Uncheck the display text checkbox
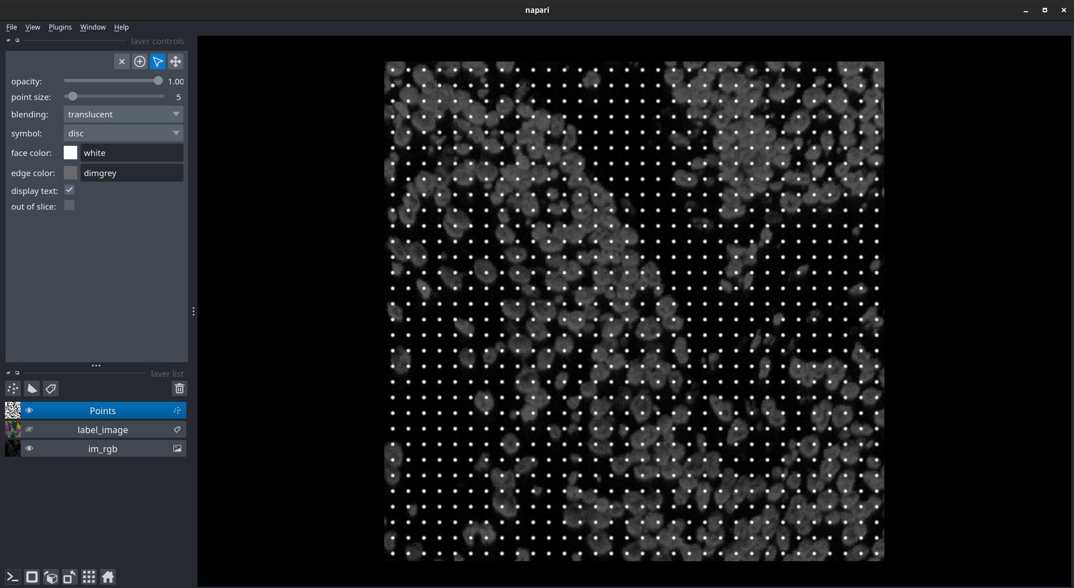 pyautogui.click(x=69, y=190)
